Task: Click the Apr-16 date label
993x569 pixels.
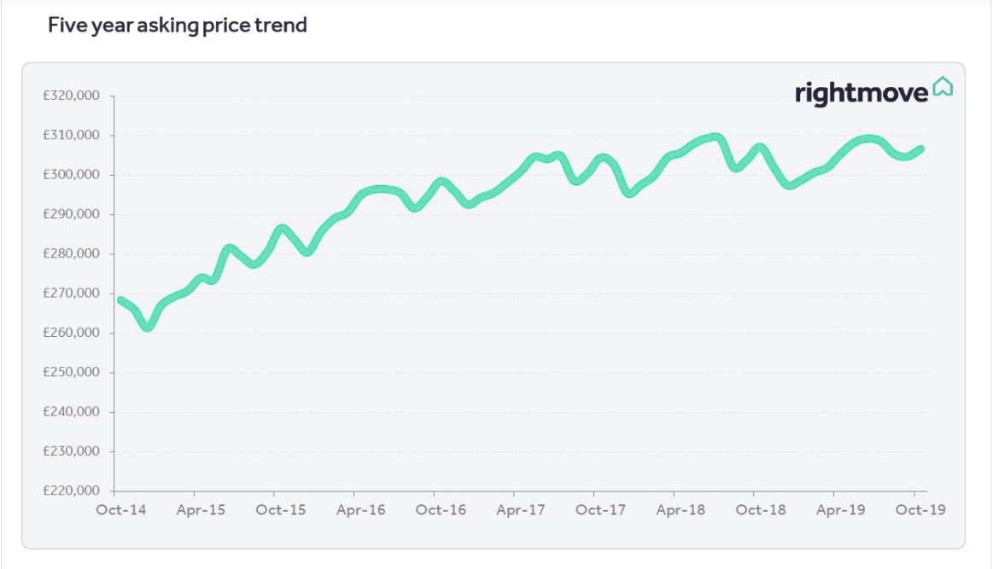Action: (360, 510)
